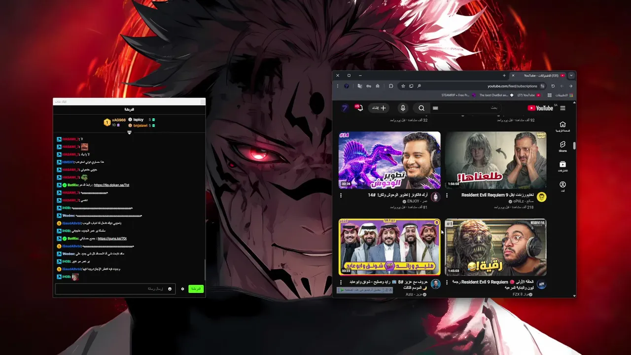Open the Chrome three-dot menu

338,86
